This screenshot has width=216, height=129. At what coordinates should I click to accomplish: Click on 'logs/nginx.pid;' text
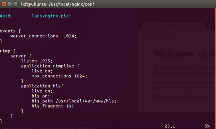point(51,16)
